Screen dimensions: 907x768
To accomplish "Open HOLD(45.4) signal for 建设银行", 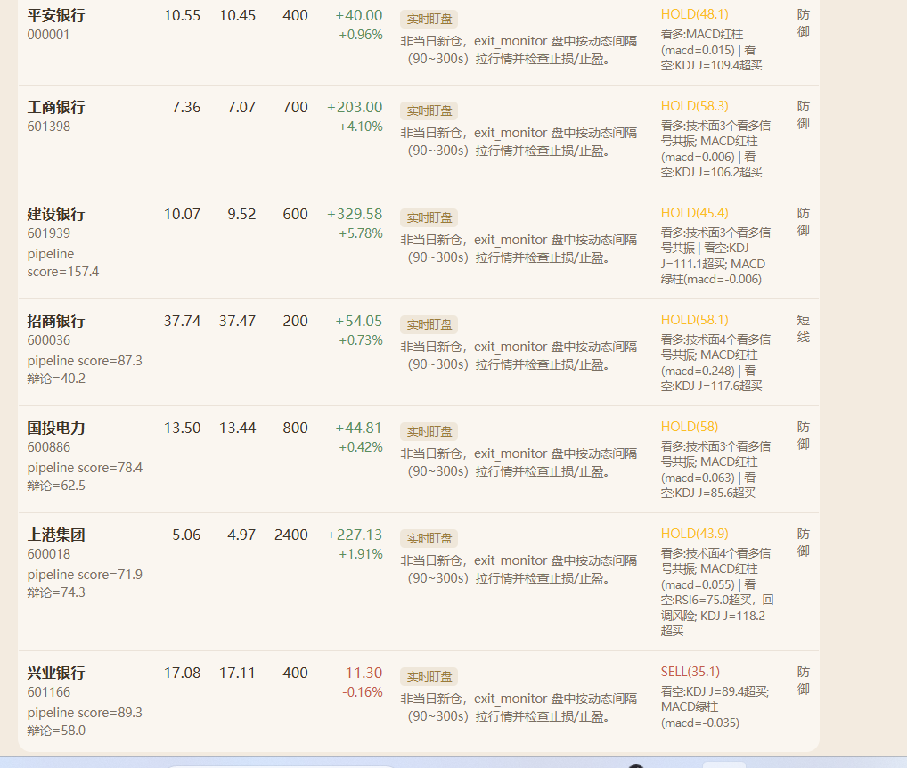I will tap(695, 214).
